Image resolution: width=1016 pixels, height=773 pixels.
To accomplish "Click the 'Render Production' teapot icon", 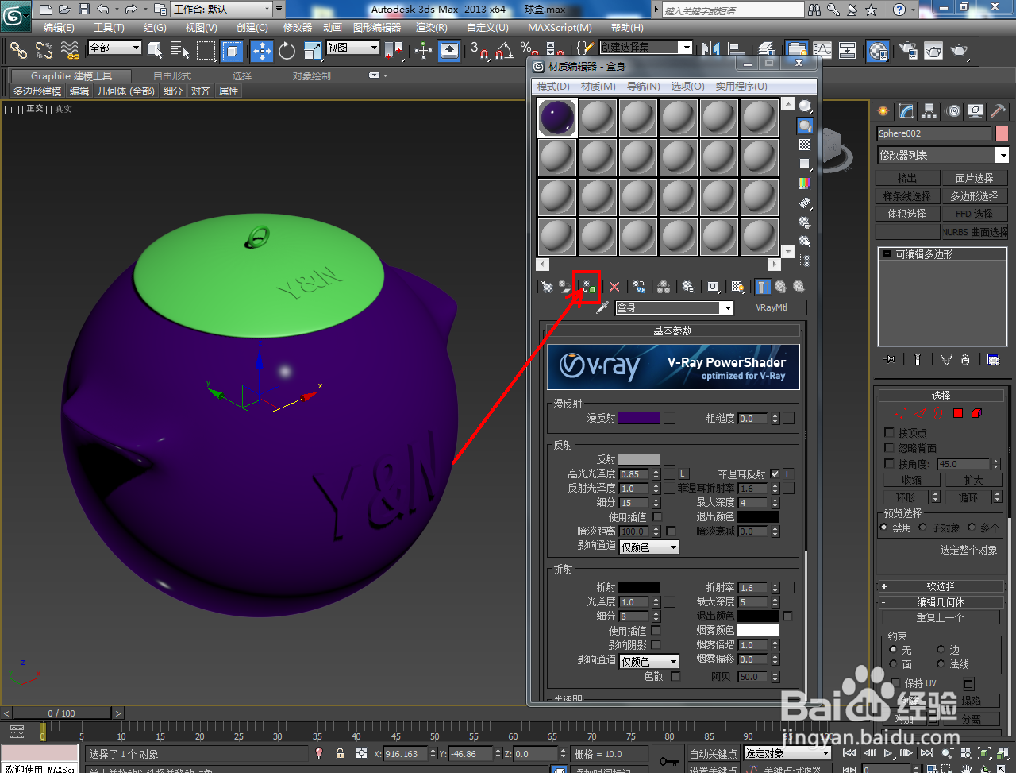I will [x=958, y=52].
